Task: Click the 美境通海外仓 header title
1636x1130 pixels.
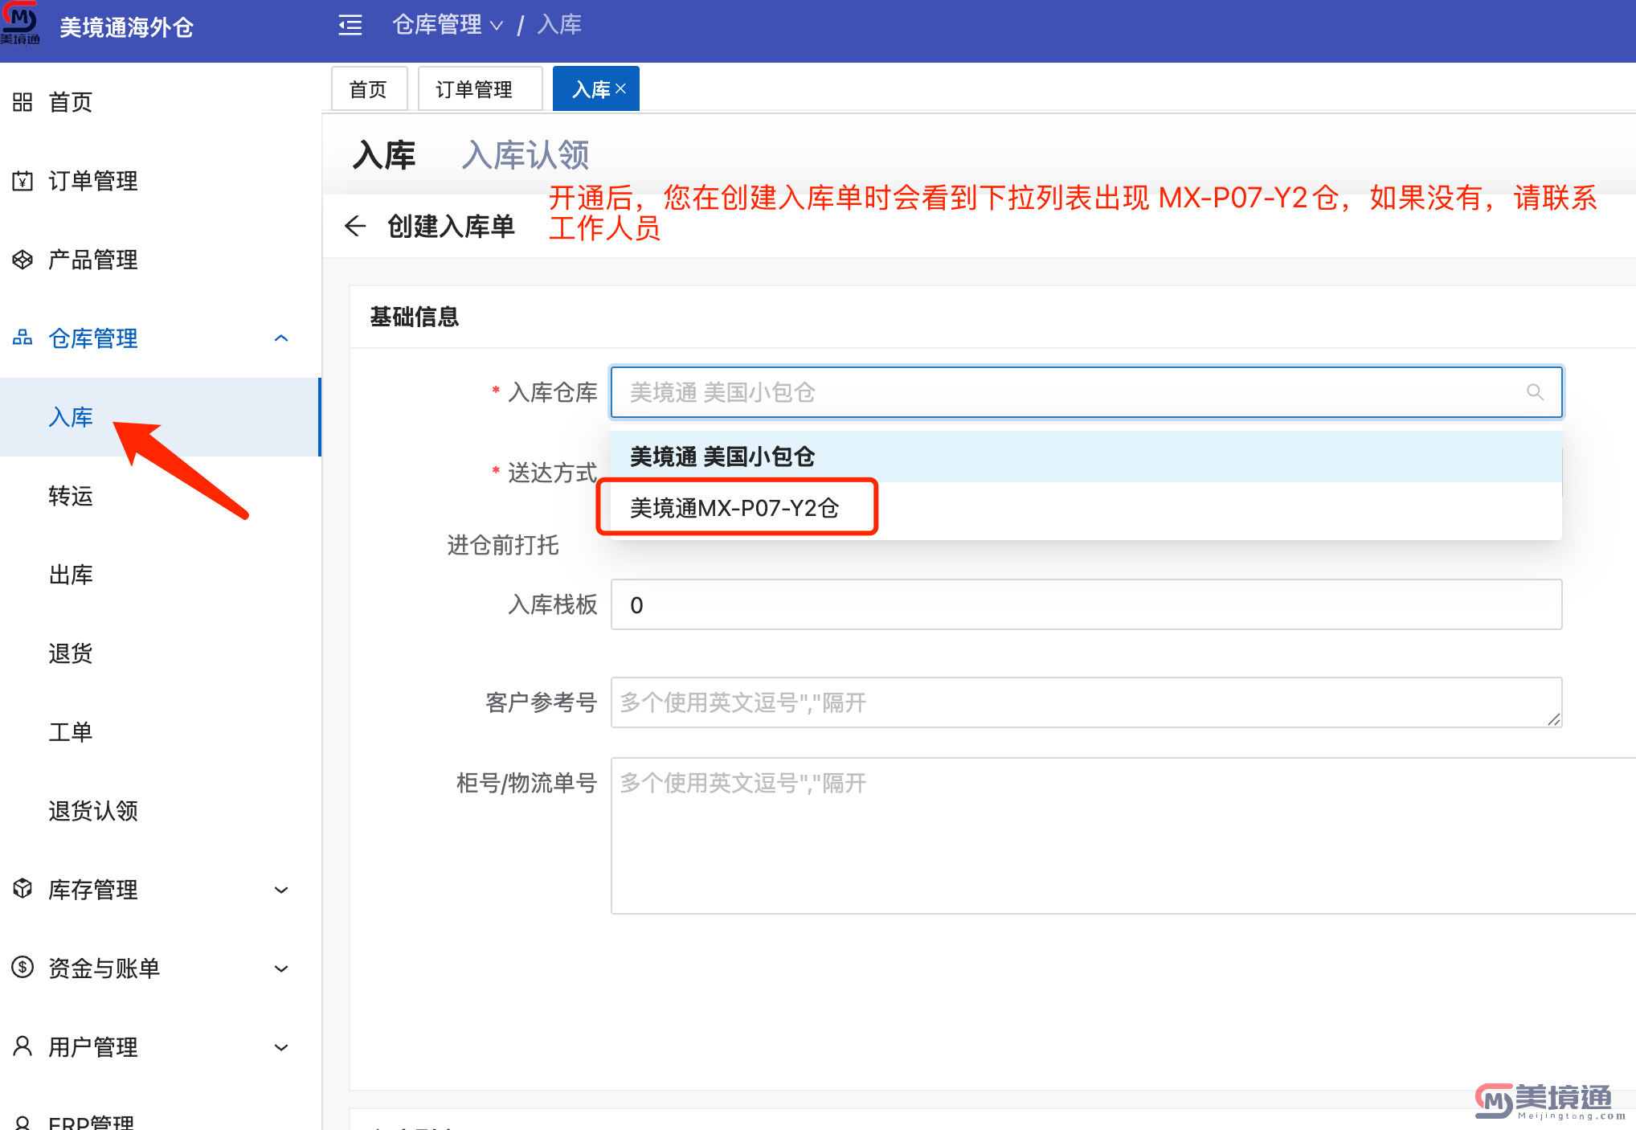Action: [126, 28]
